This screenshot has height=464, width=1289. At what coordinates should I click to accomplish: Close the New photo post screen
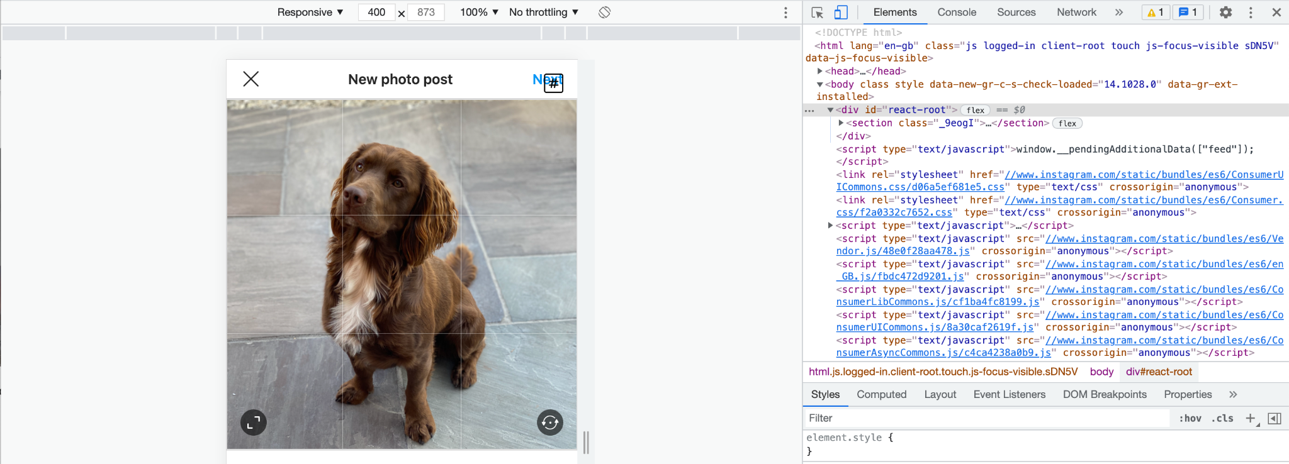pyautogui.click(x=251, y=79)
